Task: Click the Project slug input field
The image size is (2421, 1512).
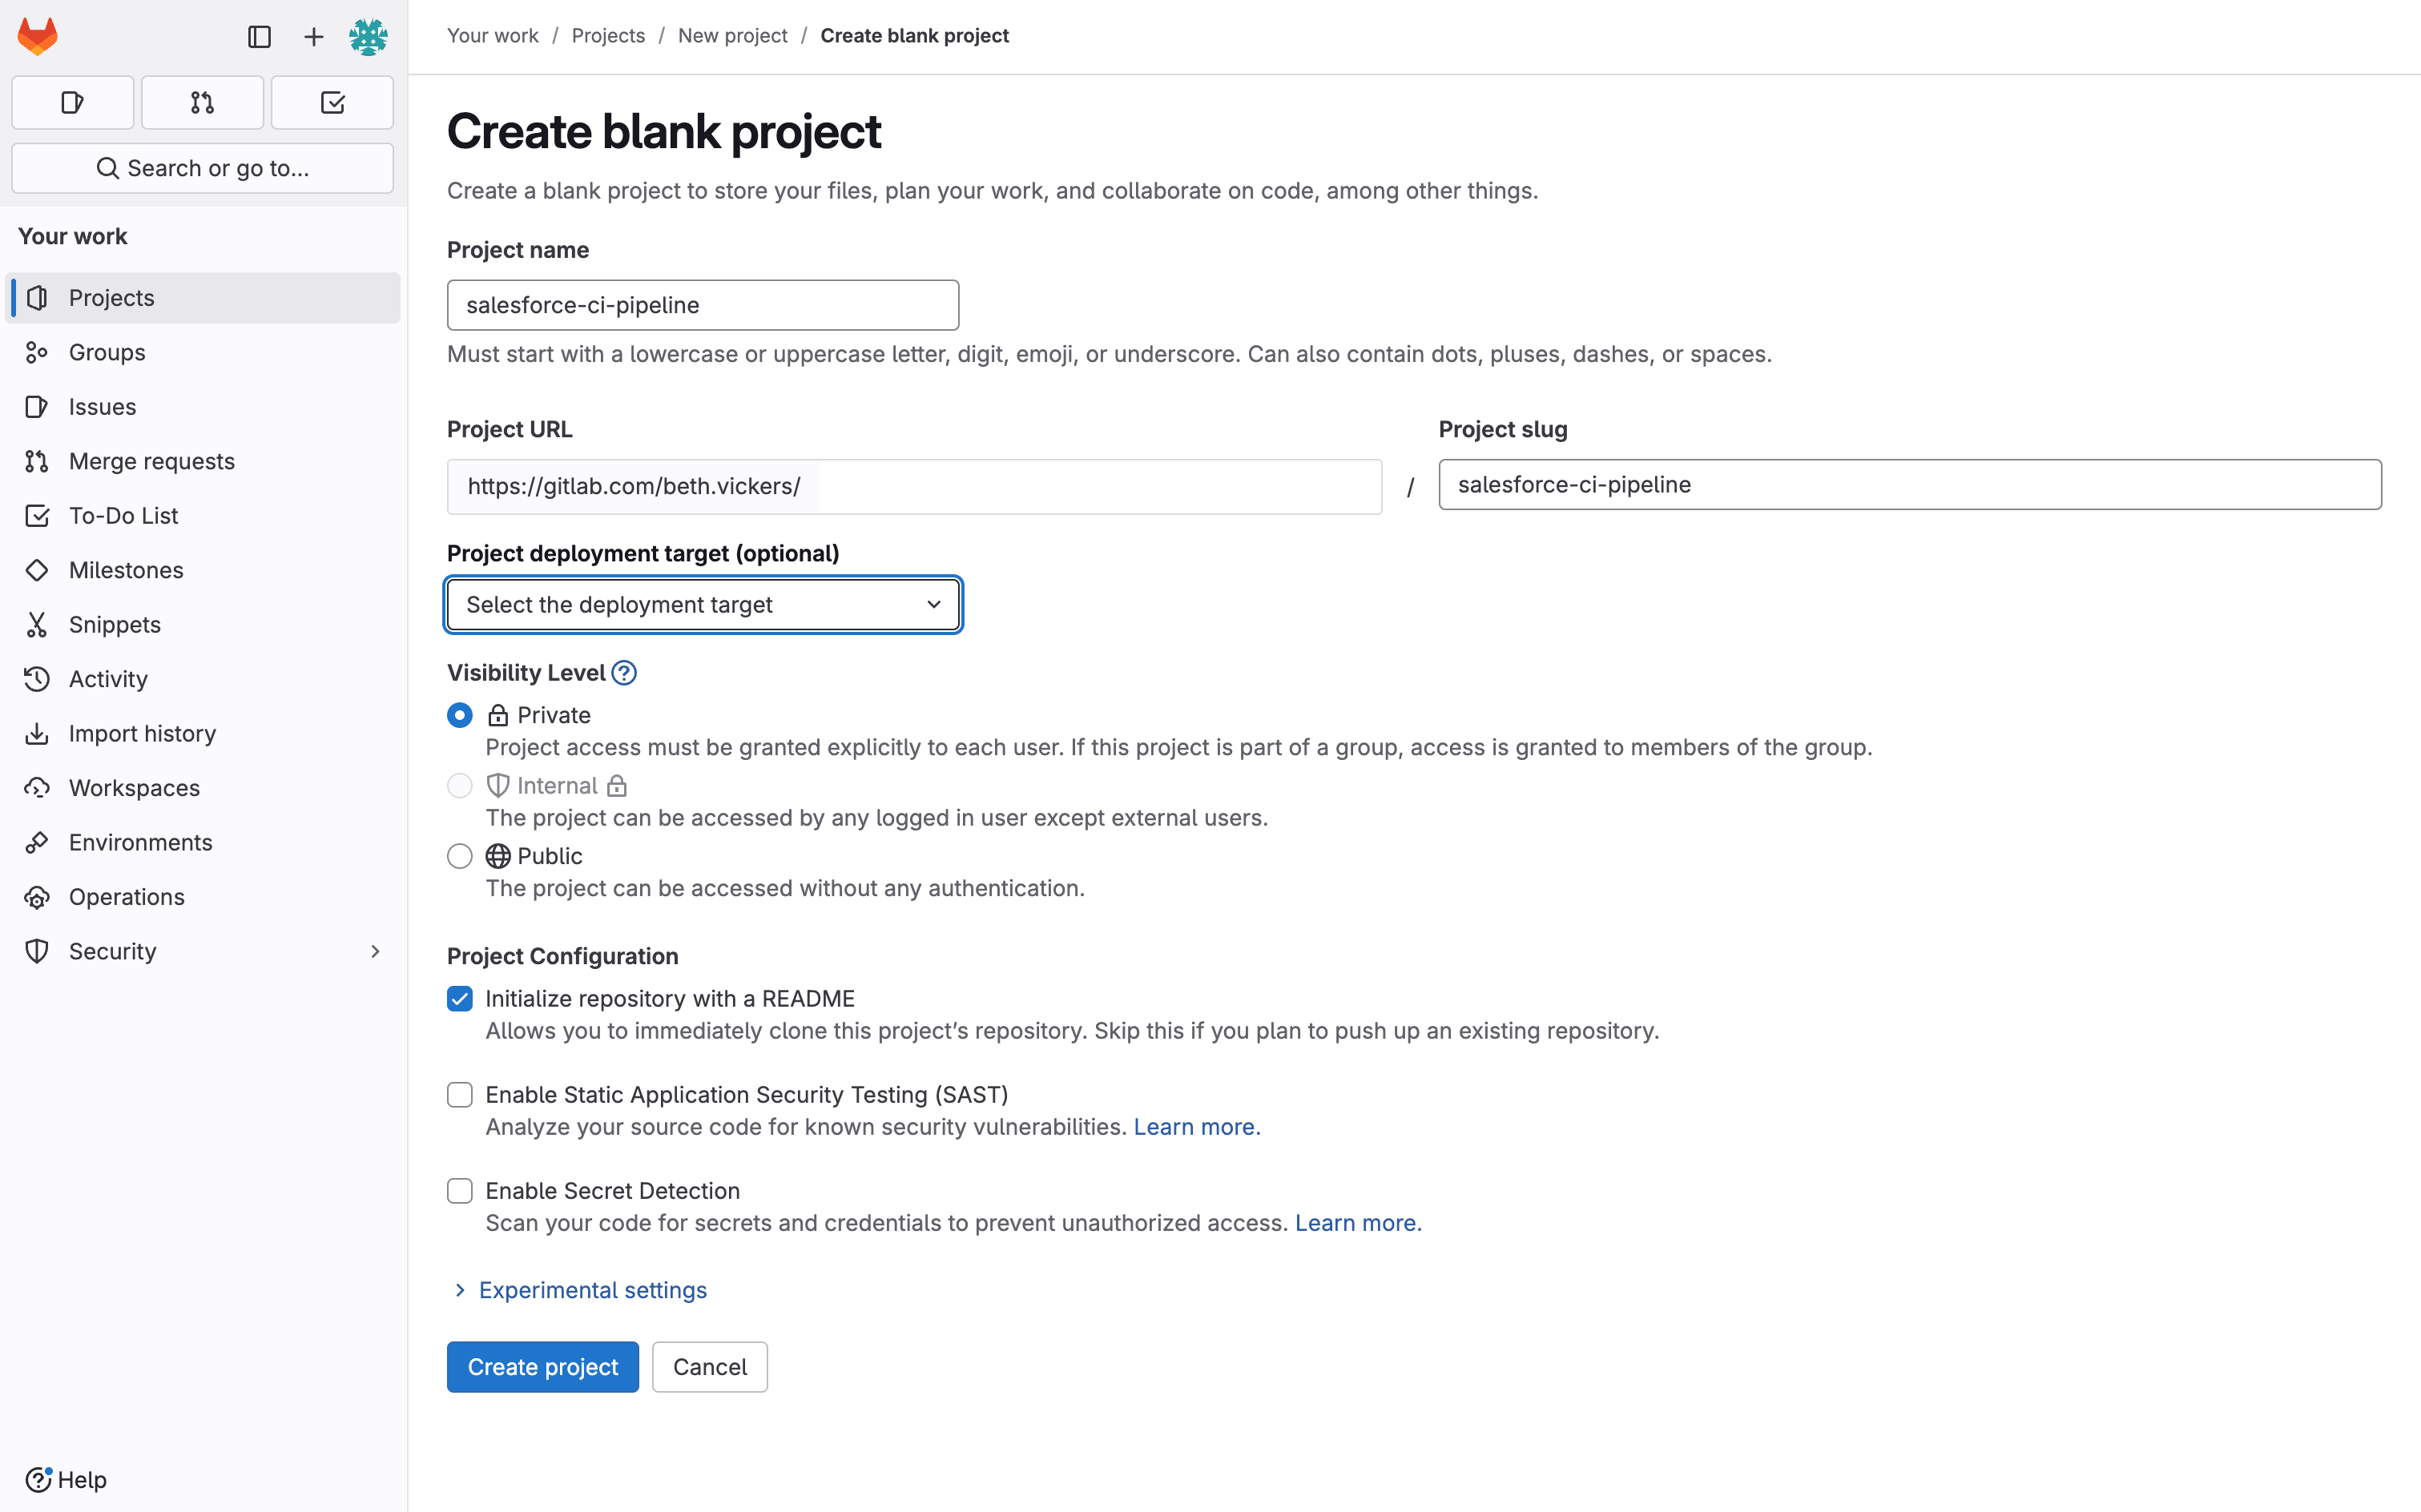Action: (1909, 485)
